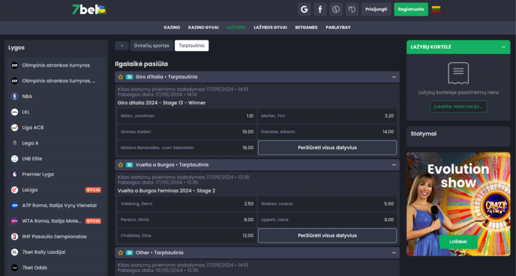Click the Lega A icon

[15, 143]
